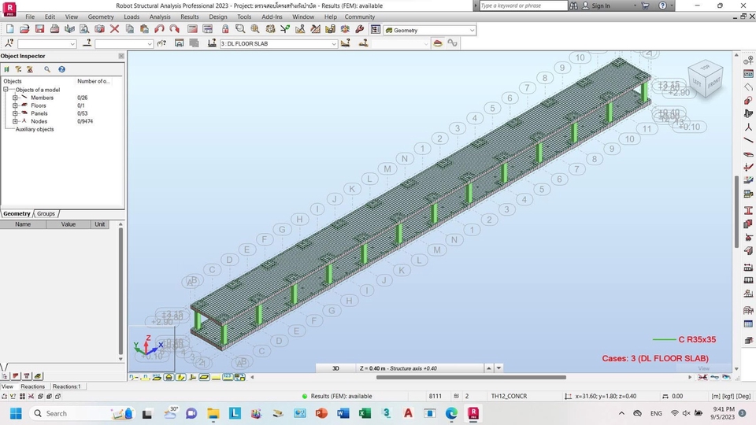Click the ViewCube navigation widget
This screenshot has width=756, height=425.
pyautogui.click(x=705, y=77)
